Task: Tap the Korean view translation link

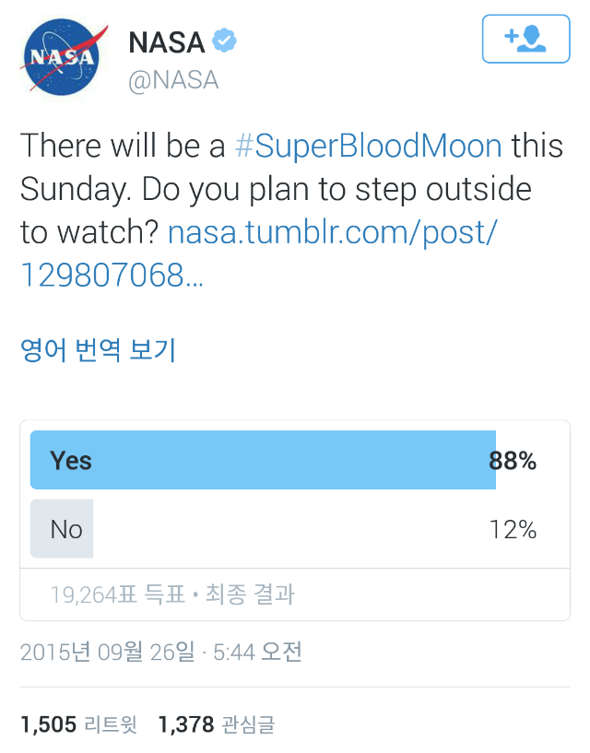Action: [98, 349]
